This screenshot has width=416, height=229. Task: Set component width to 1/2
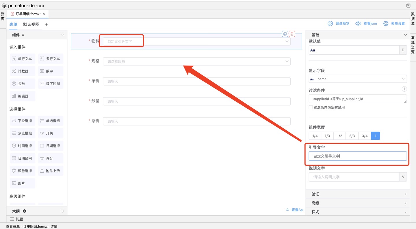pyautogui.click(x=339, y=136)
